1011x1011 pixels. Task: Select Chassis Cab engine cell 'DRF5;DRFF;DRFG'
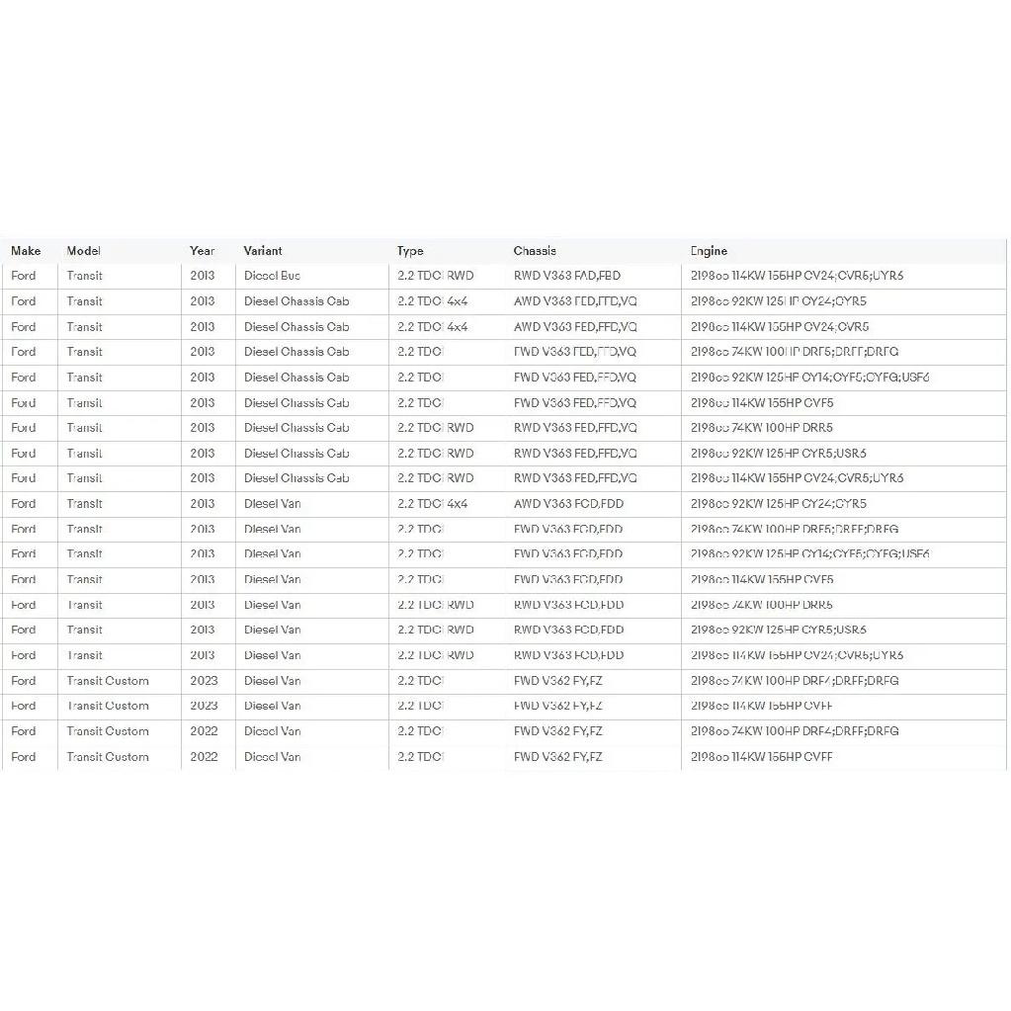coord(795,352)
